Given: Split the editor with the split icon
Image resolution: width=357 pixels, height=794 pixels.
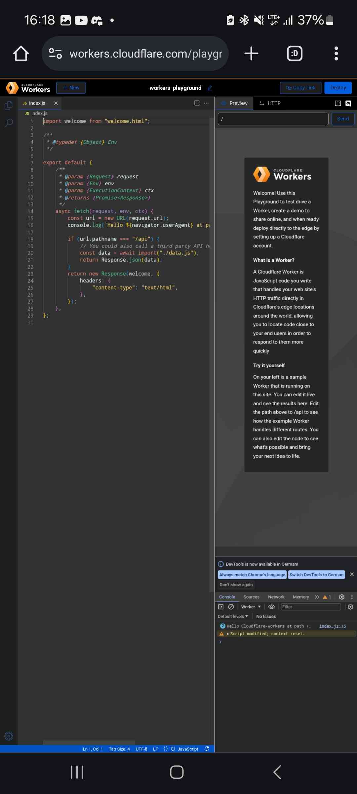Looking at the screenshot, I should (197, 103).
